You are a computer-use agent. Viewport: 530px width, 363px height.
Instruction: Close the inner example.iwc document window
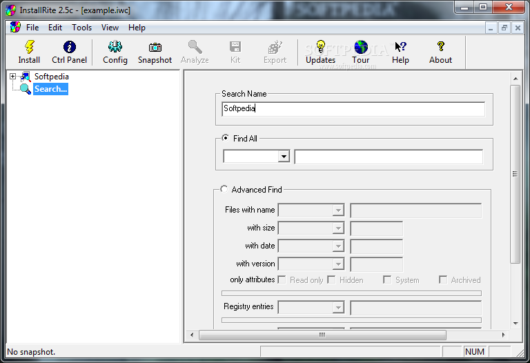tap(518, 28)
